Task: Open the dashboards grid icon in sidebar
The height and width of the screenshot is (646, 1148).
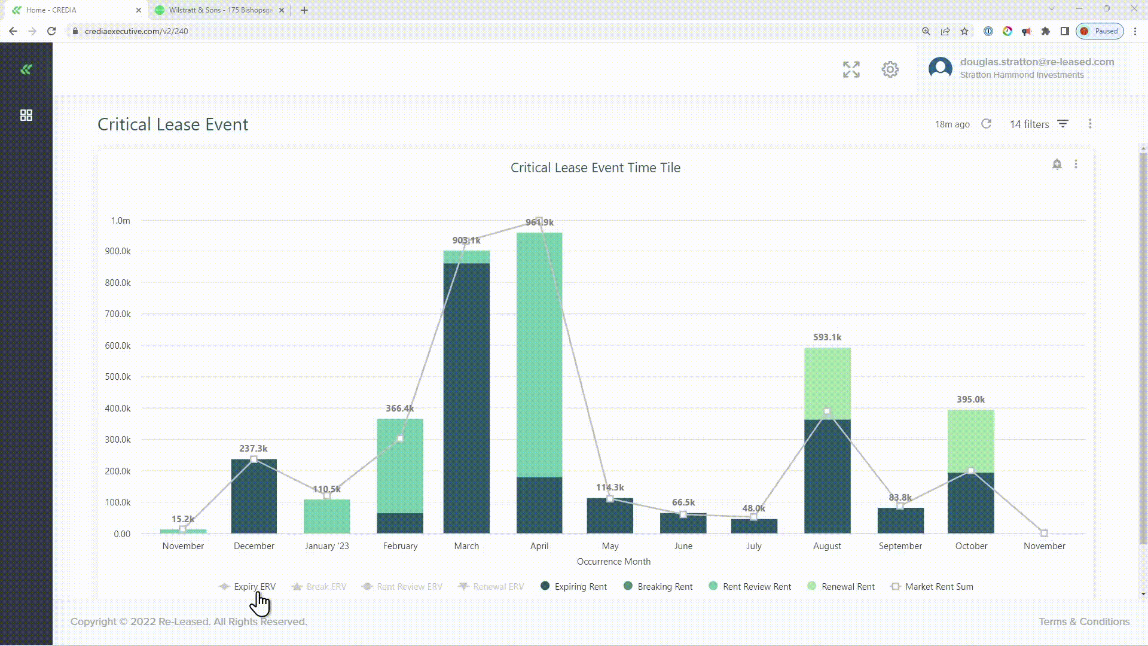Action: tap(26, 115)
